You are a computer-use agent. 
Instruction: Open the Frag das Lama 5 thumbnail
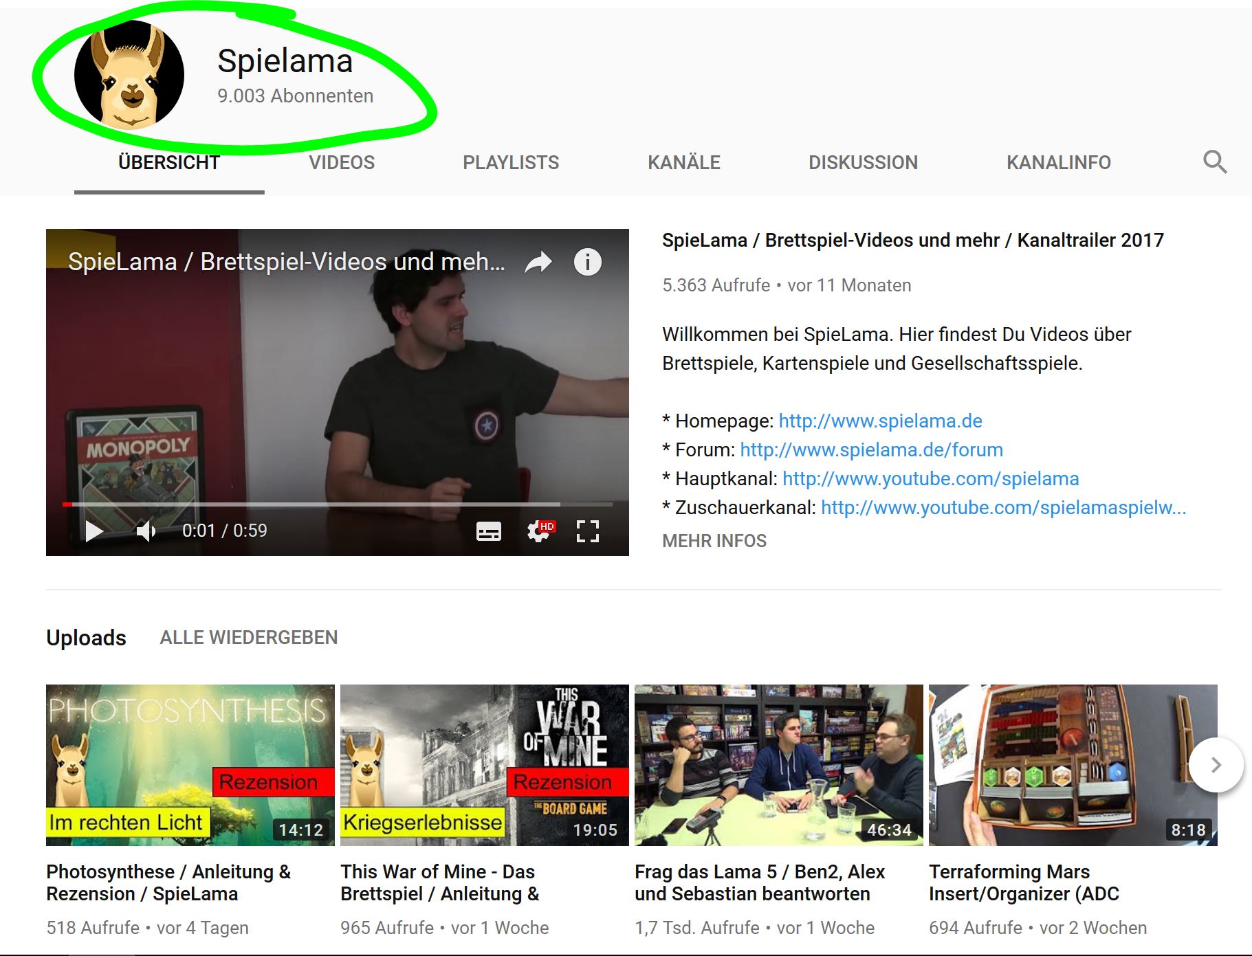[x=779, y=765]
